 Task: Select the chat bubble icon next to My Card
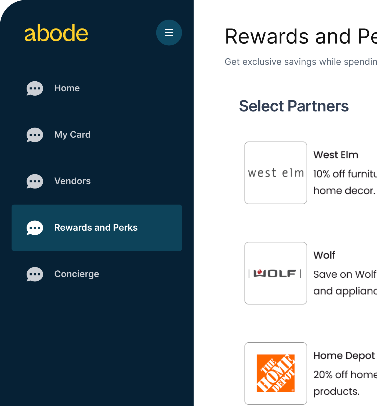35,135
